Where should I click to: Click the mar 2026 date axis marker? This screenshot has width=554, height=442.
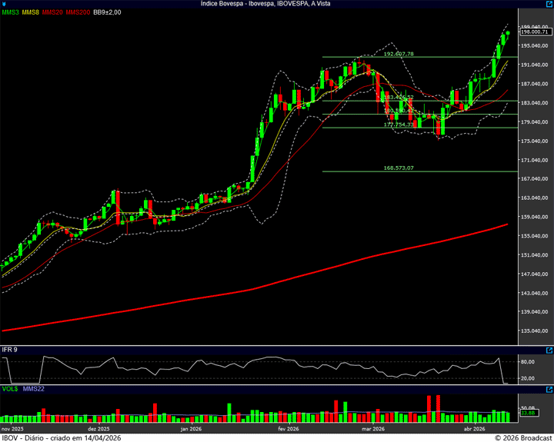372,428
